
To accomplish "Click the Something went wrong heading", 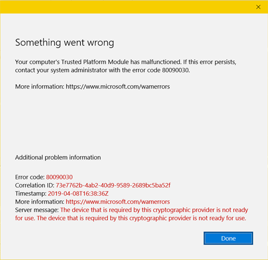I will click(x=65, y=43).
